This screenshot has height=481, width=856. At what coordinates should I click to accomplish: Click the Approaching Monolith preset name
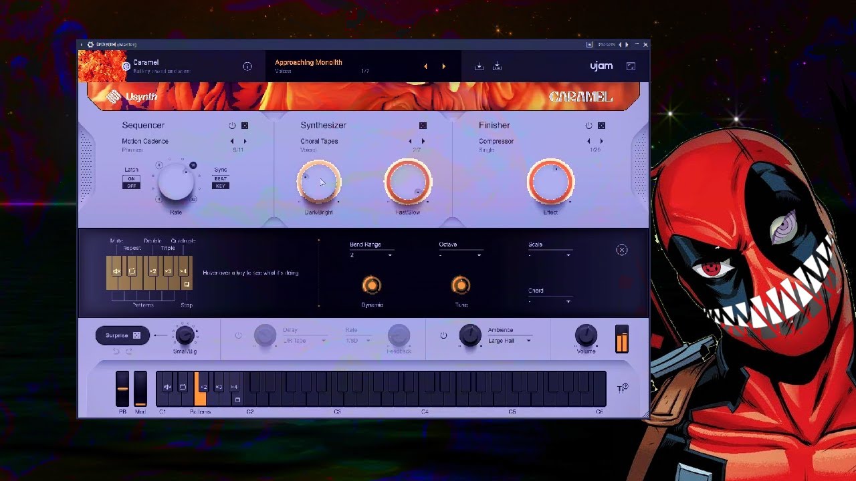click(x=308, y=62)
